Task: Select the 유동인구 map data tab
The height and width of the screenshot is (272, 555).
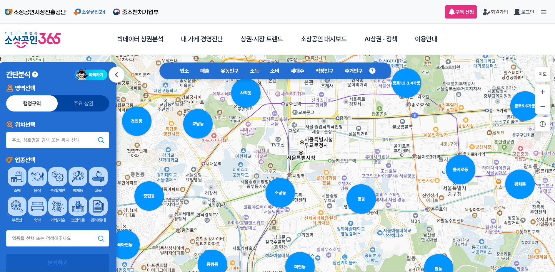Action: click(x=230, y=71)
